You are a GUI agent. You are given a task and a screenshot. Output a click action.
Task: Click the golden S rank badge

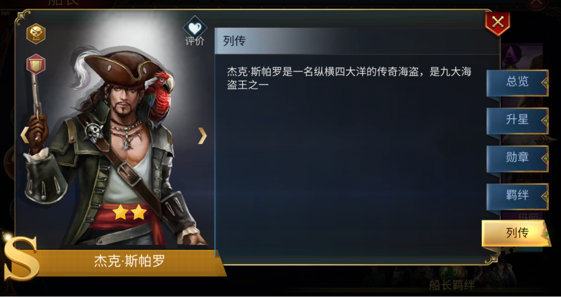(x=21, y=259)
